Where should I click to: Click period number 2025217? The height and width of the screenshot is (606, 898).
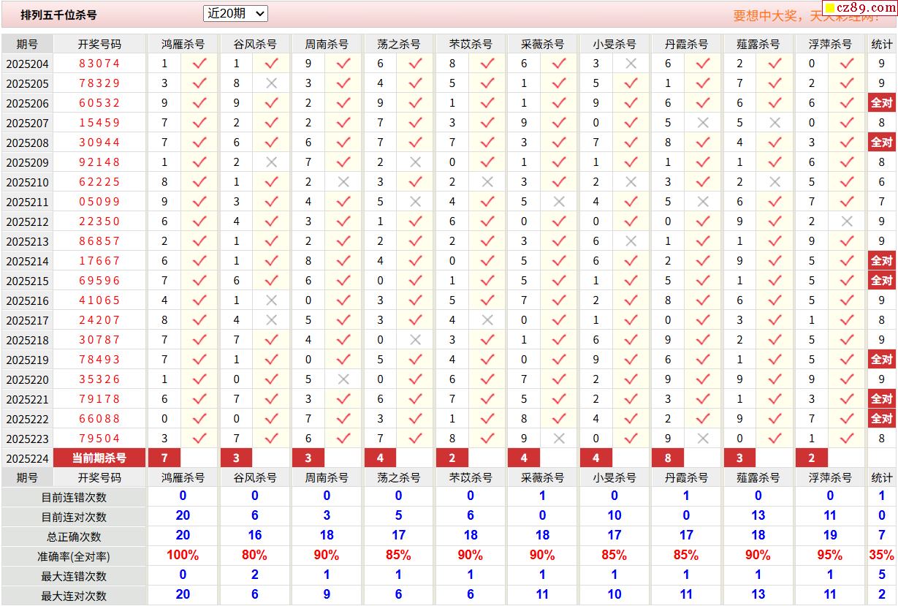(x=27, y=321)
